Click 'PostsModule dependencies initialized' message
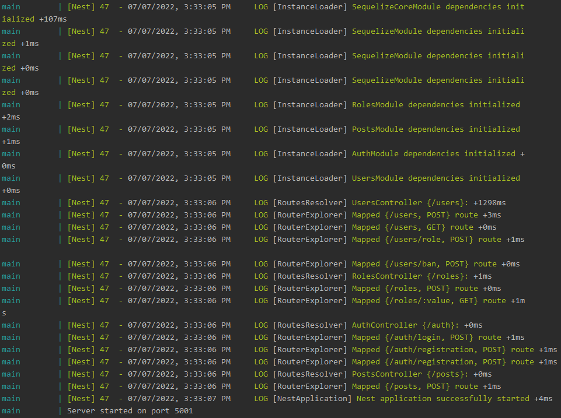561x418 pixels. point(435,129)
